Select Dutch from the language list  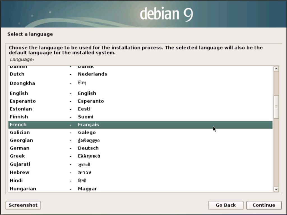(17, 74)
